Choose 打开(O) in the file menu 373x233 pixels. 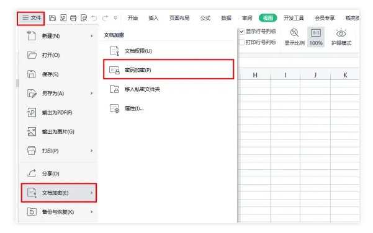click(59, 55)
